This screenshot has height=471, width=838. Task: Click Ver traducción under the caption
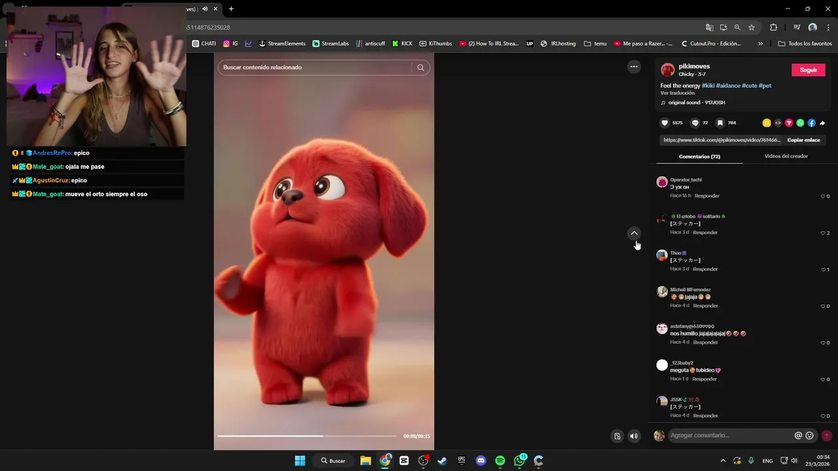(677, 93)
